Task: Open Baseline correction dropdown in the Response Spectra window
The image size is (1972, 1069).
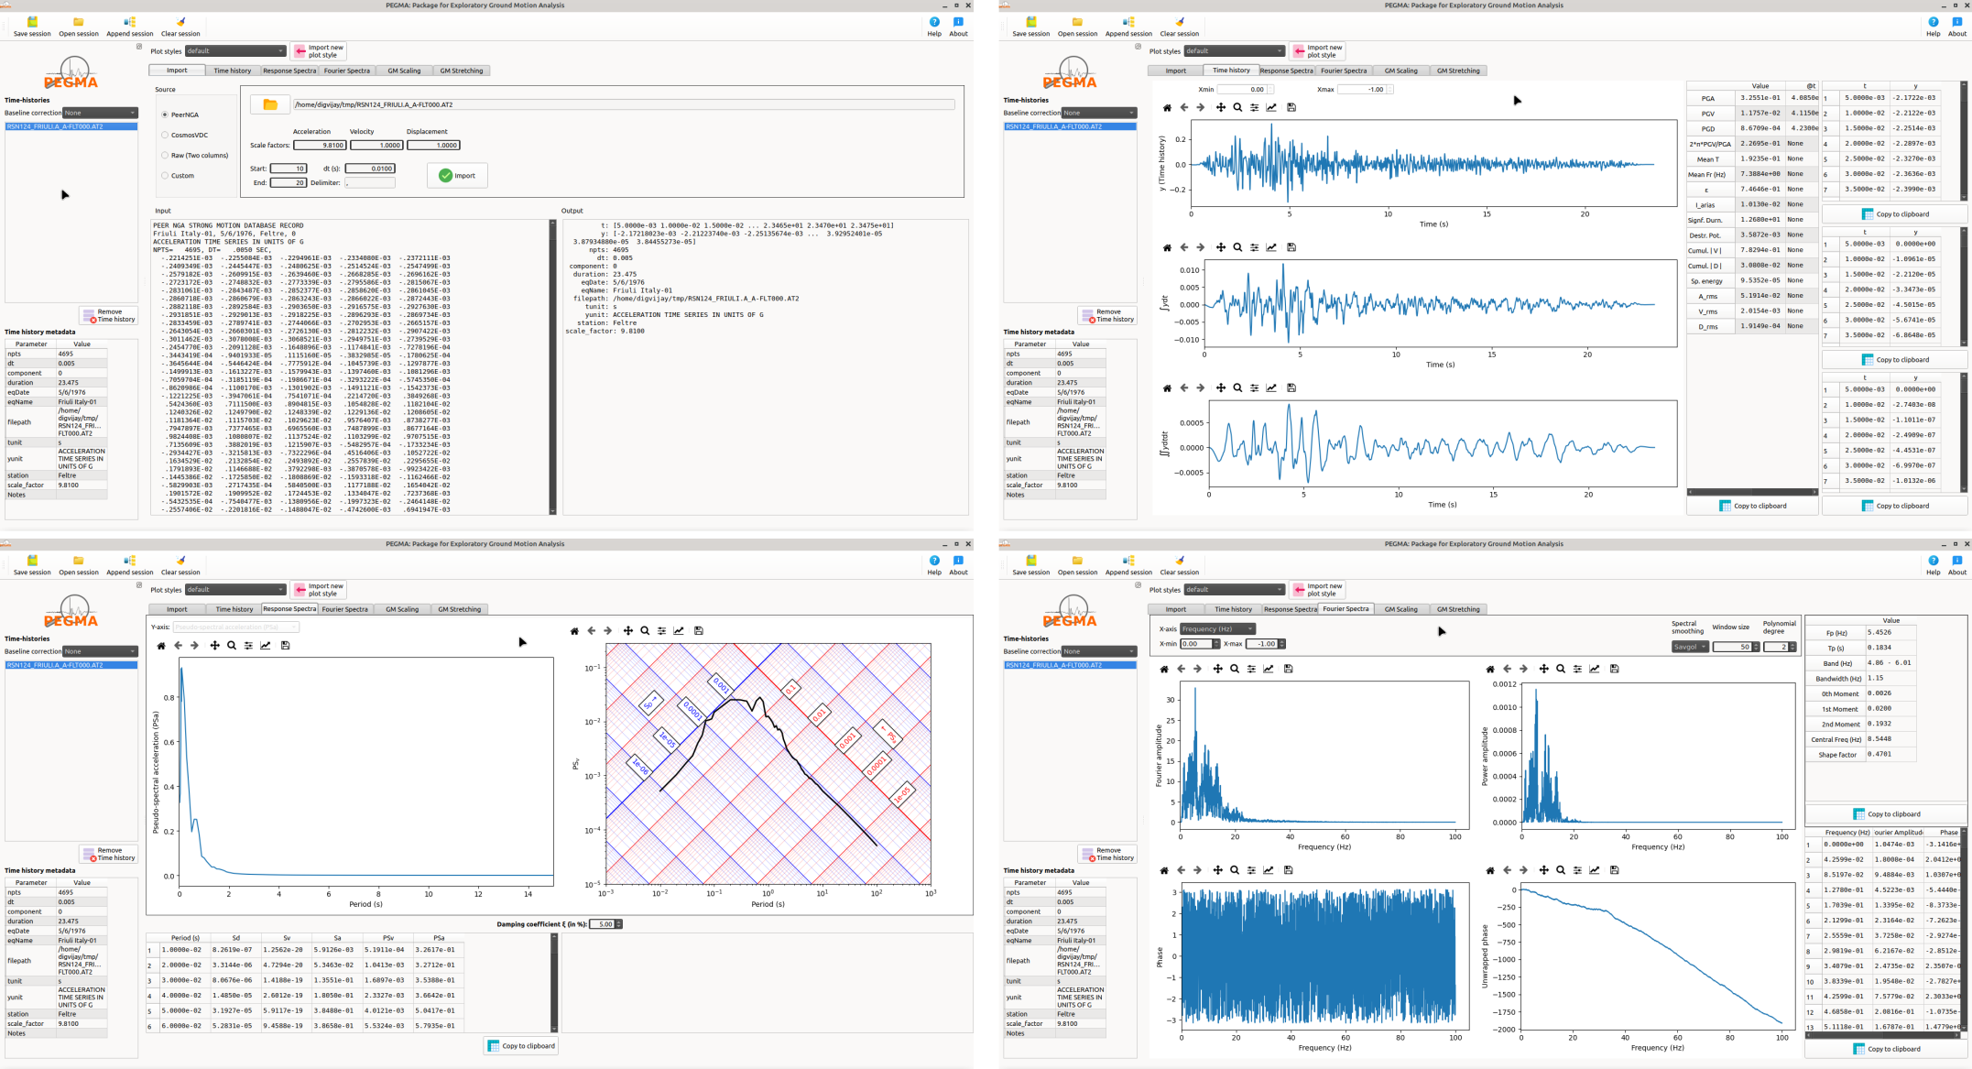Action: tap(100, 651)
